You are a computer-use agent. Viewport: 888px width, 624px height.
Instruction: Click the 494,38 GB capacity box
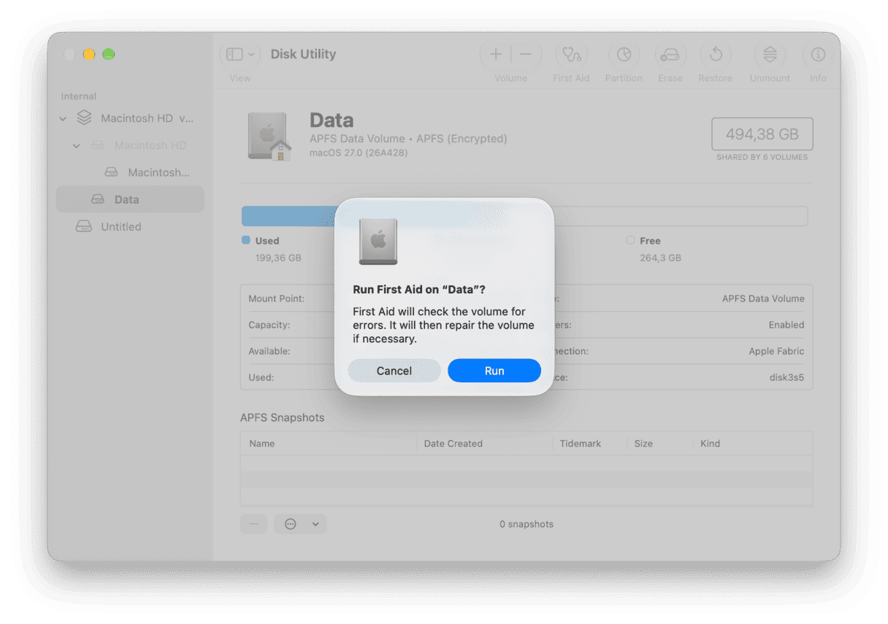click(762, 134)
